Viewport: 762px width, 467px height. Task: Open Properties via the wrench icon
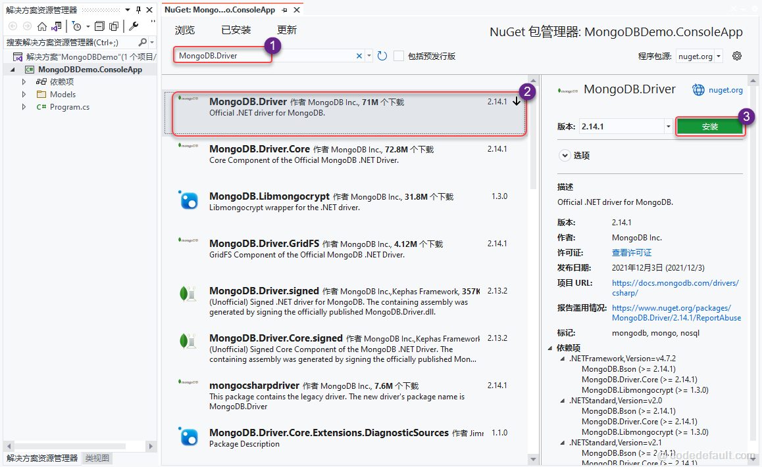(133, 26)
